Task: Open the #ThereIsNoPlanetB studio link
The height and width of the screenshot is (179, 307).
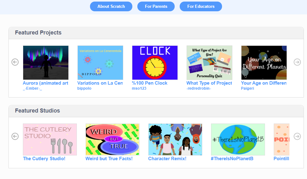Action: 232,159
